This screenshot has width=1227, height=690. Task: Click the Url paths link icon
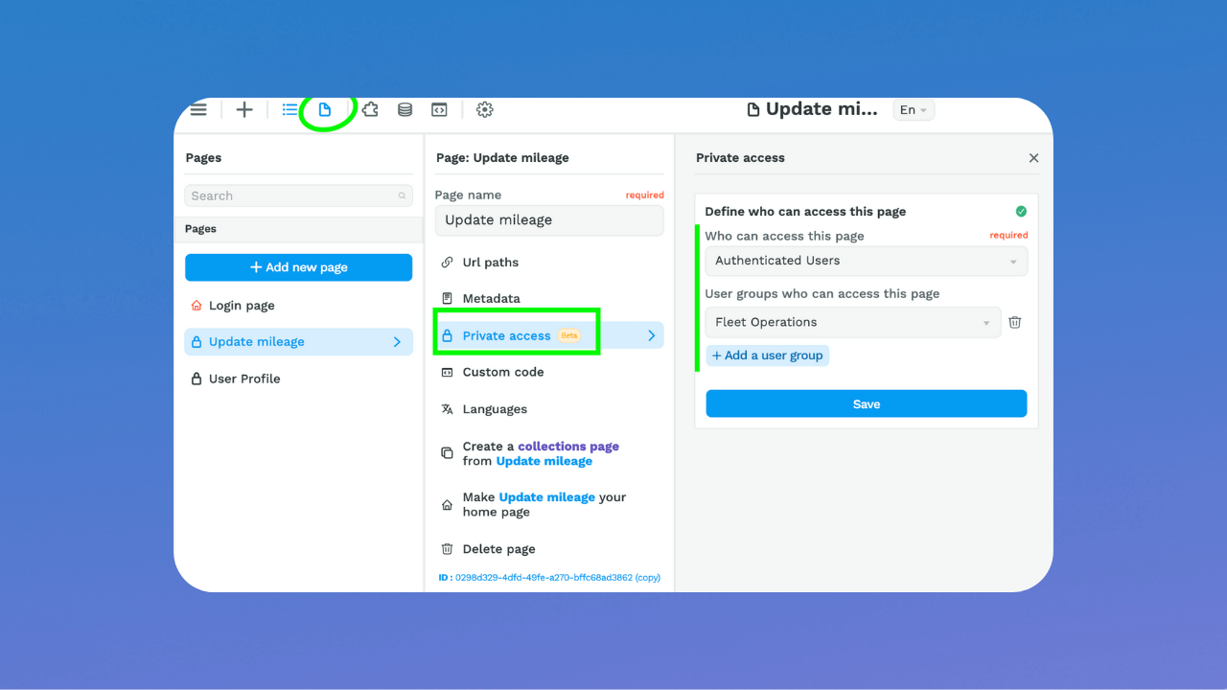point(447,262)
